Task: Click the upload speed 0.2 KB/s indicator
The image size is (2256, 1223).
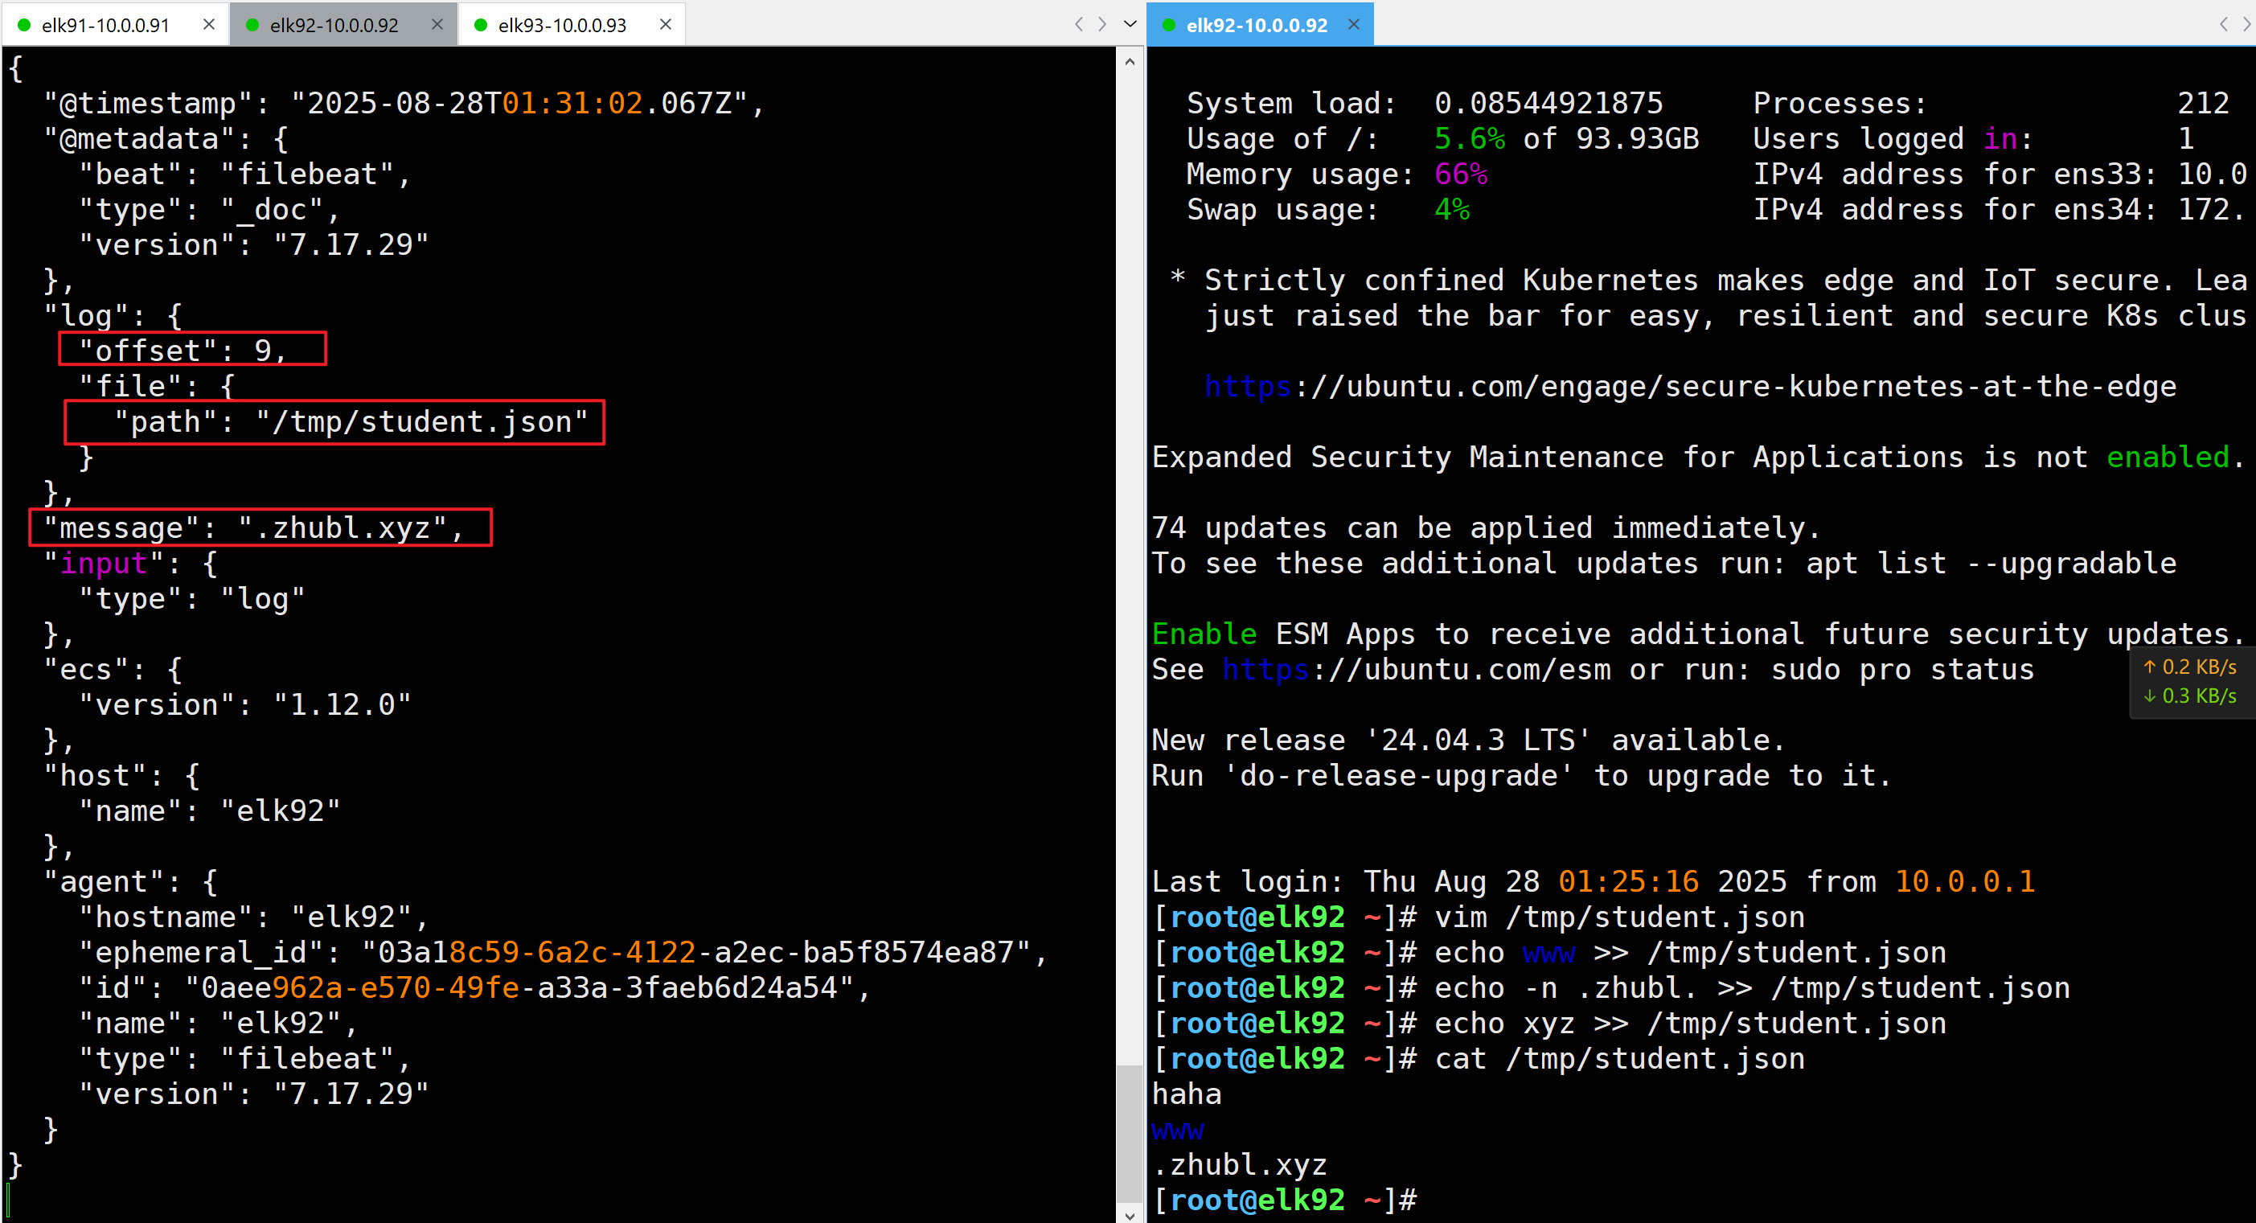Action: (x=2189, y=667)
